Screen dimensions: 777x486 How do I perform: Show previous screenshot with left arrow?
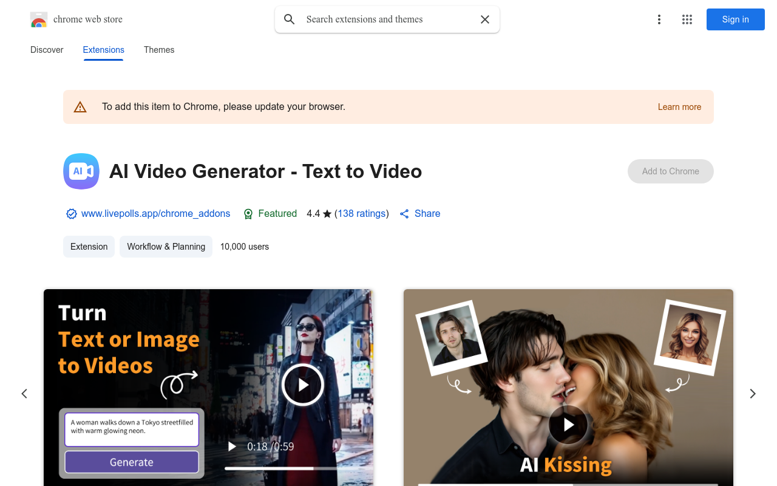pos(24,394)
